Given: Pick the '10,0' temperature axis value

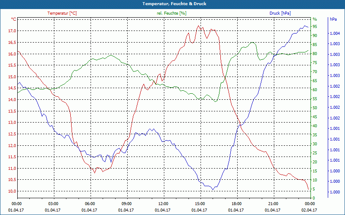Looking at the screenshot, I should coord(13,191).
